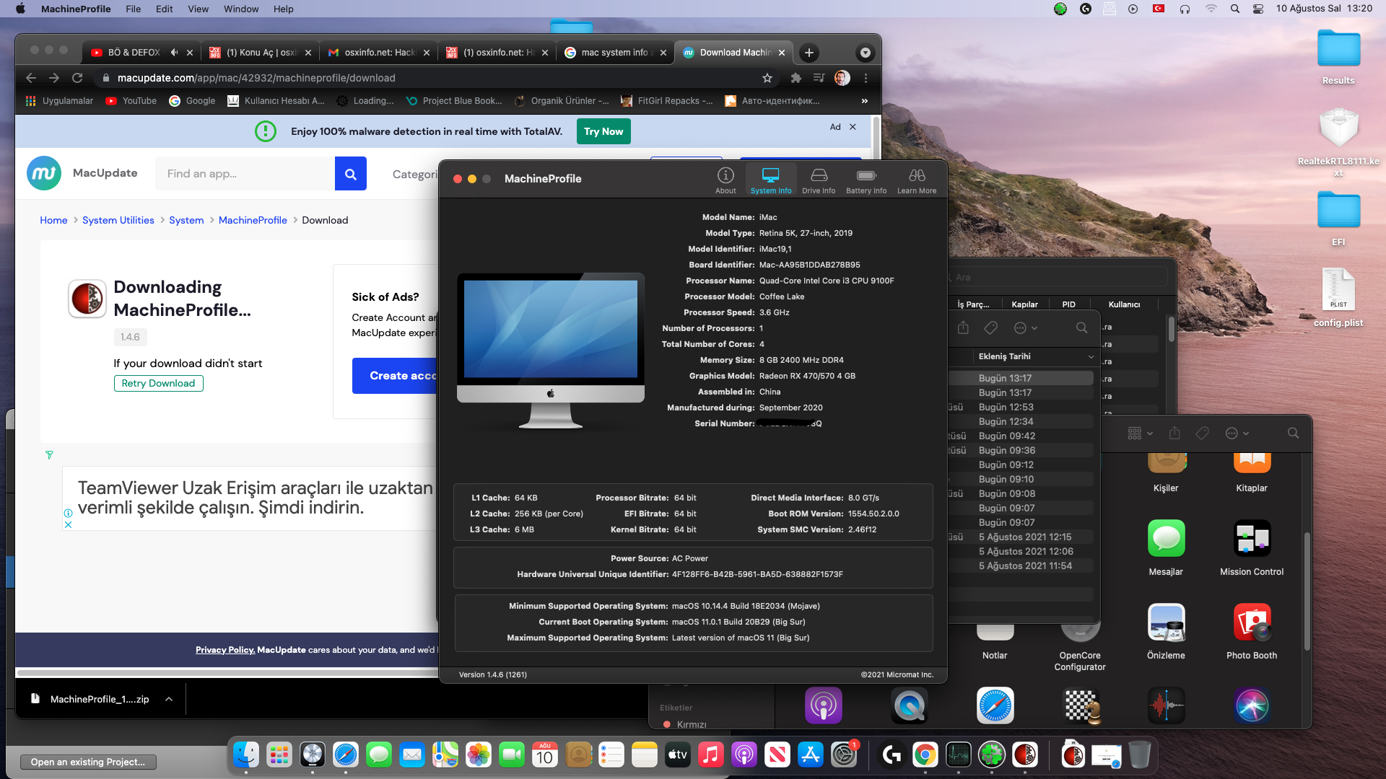Open macOS Control Center toggles
The height and width of the screenshot is (779, 1386).
(x=1258, y=9)
